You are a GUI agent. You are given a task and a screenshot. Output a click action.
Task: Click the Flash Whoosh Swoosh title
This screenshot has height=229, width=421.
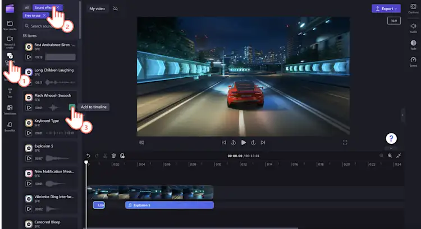(x=53, y=95)
